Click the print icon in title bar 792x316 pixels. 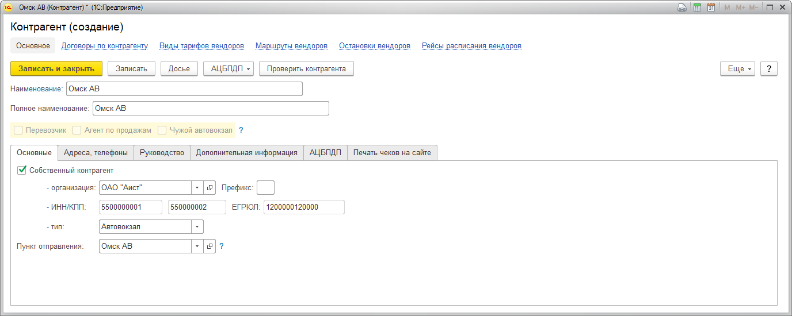coord(682,7)
